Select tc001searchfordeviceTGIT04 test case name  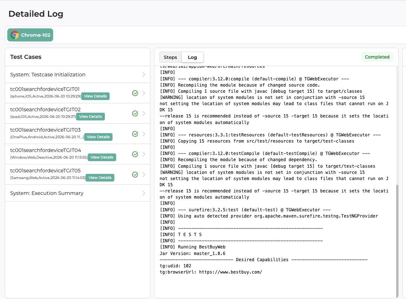(x=46, y=150)
